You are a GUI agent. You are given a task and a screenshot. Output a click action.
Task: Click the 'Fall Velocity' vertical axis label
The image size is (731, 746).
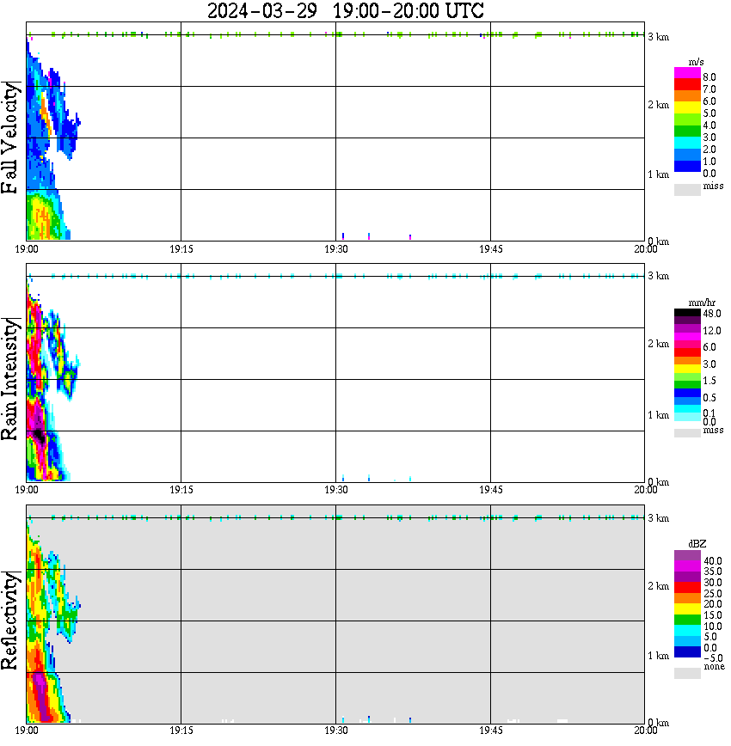coord(10,137)
